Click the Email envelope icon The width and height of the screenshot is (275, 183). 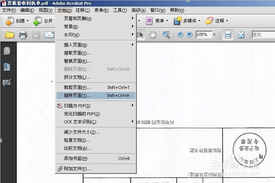pos(49,35)
